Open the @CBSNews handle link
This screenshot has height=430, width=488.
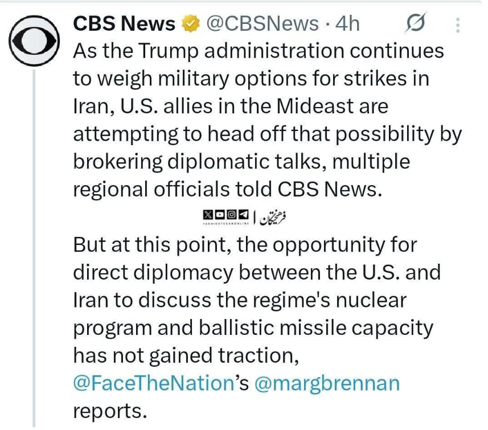tap(262, 24)
